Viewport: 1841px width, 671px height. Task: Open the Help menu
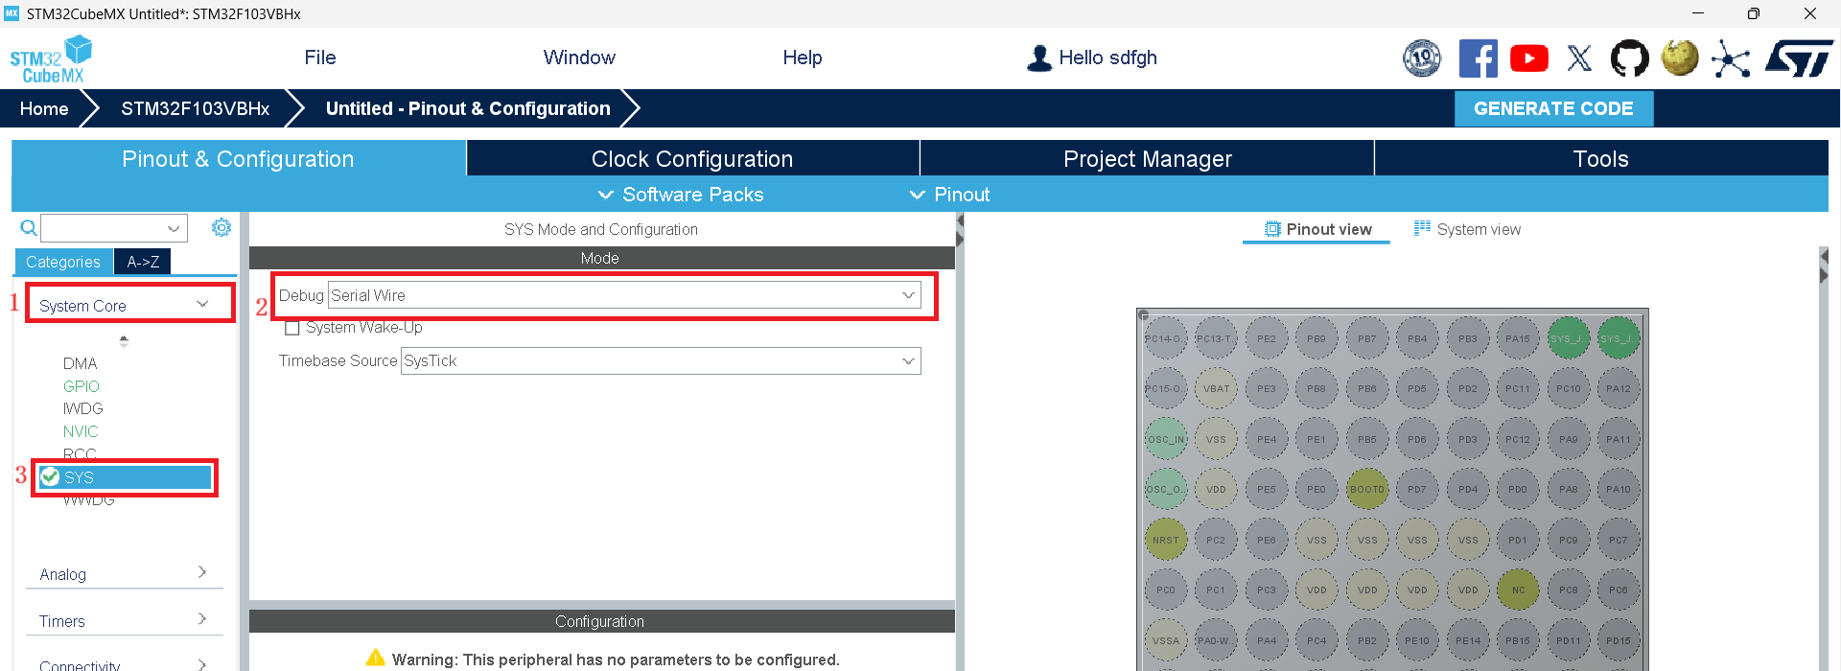(x=803, y=58)
